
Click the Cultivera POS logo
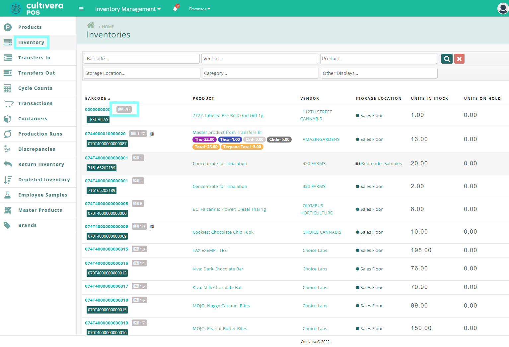coord(36,8)
